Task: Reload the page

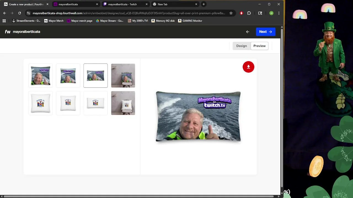Action: [x=20, y=13]
